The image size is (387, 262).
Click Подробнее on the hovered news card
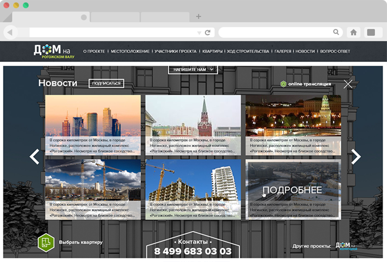pos(293,190)
